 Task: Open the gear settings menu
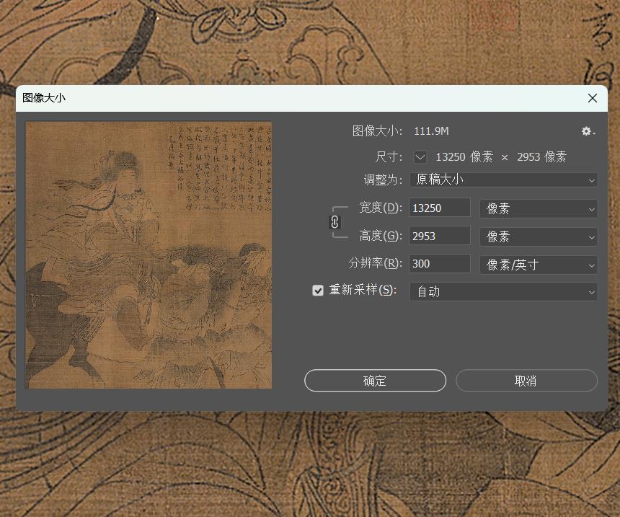[x=588, y=131]
